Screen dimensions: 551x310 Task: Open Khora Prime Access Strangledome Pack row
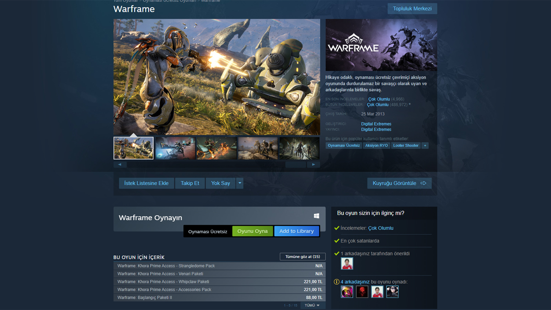click(219, 266)
